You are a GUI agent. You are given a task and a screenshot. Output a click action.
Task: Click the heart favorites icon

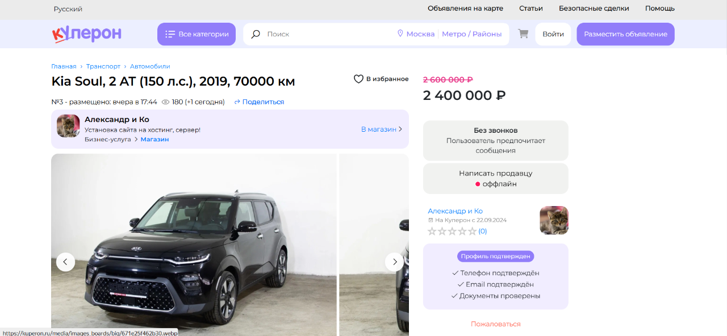tap(358, 79)
